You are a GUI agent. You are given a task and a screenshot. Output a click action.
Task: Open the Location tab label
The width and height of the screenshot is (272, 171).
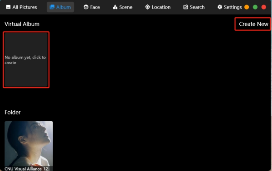pos(161,7)
